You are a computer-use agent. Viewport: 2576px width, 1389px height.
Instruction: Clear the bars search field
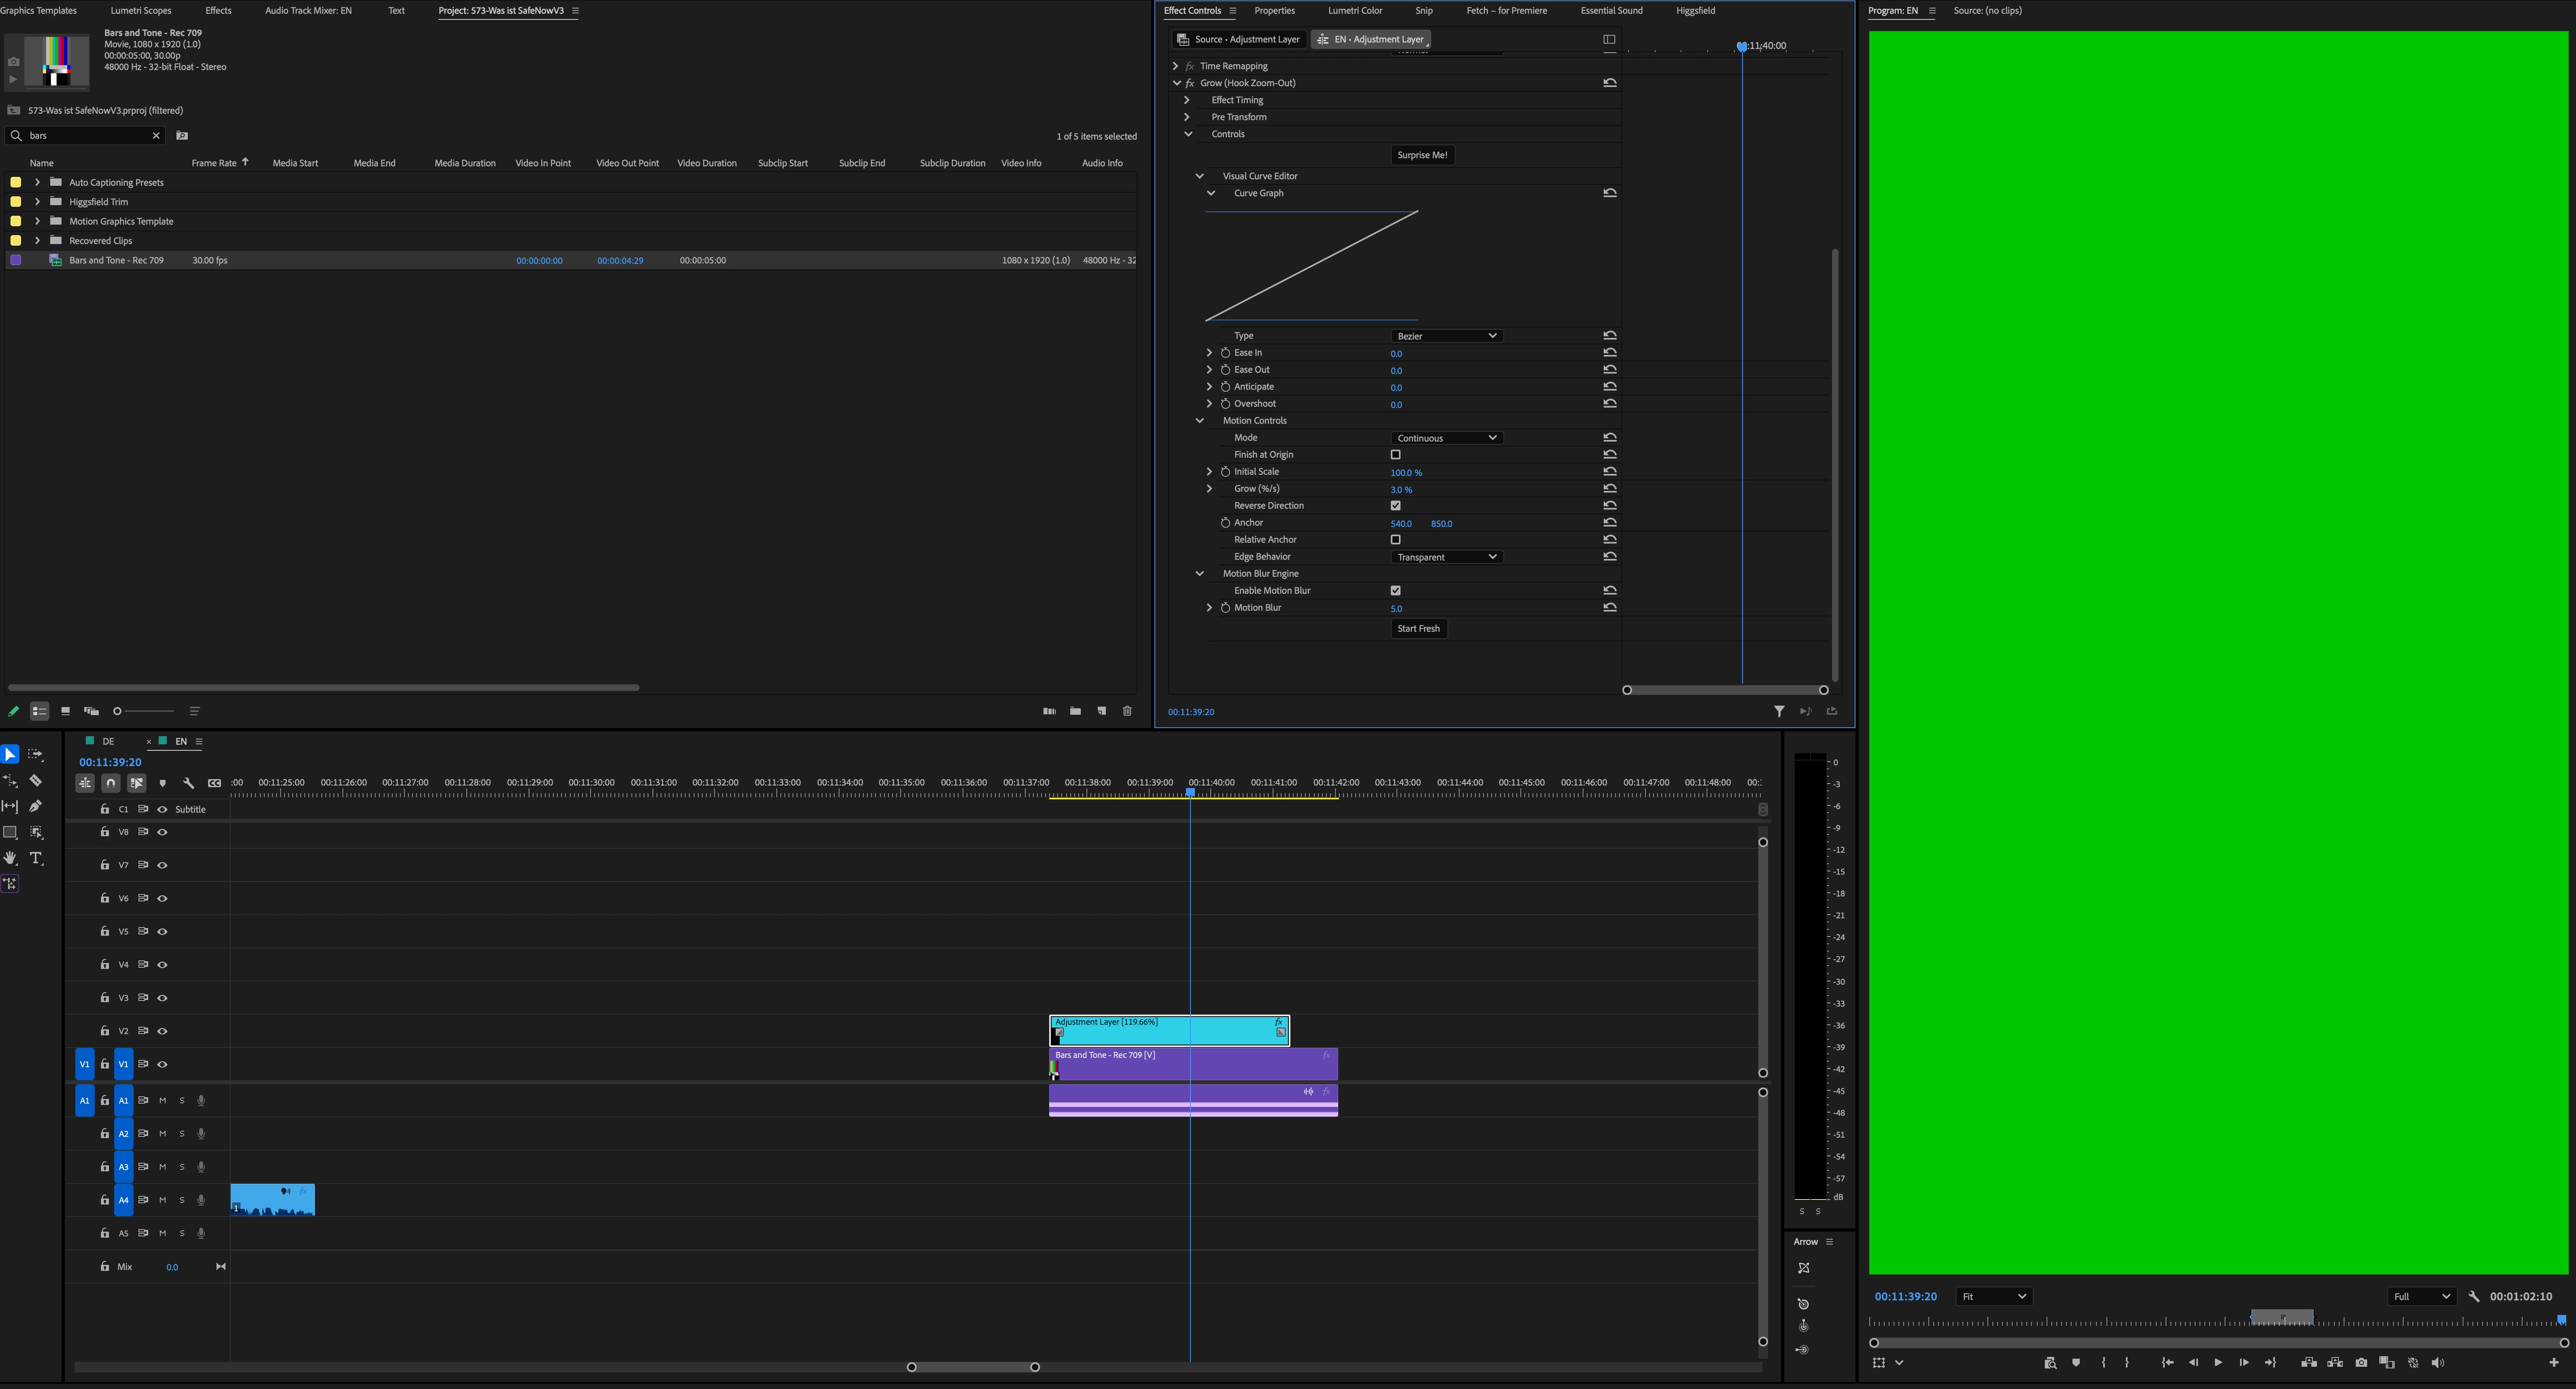pyautogui.click(x=156, y=136)
